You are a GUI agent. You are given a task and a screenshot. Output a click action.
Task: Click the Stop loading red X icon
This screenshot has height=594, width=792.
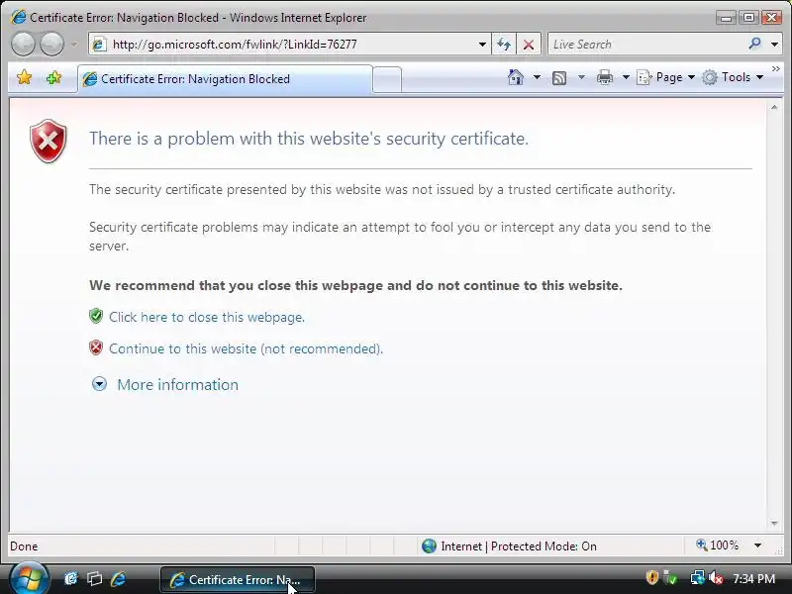529,45
